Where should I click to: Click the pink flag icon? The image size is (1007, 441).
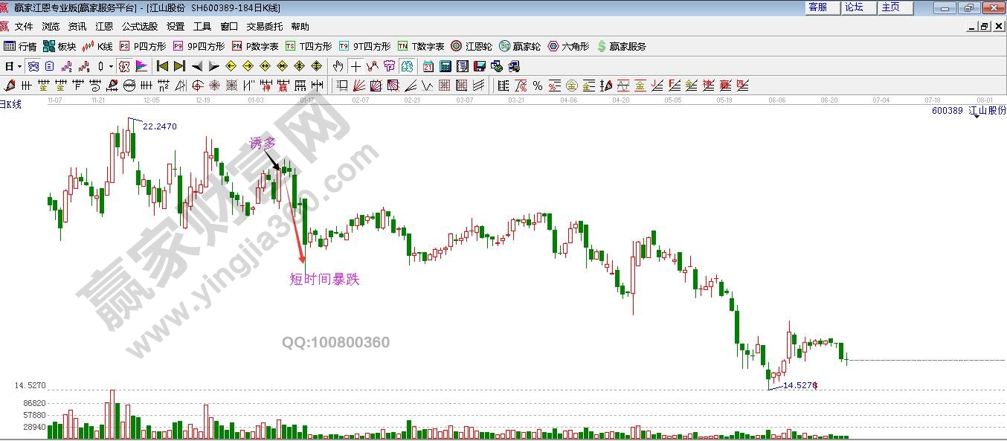(141, 66)
